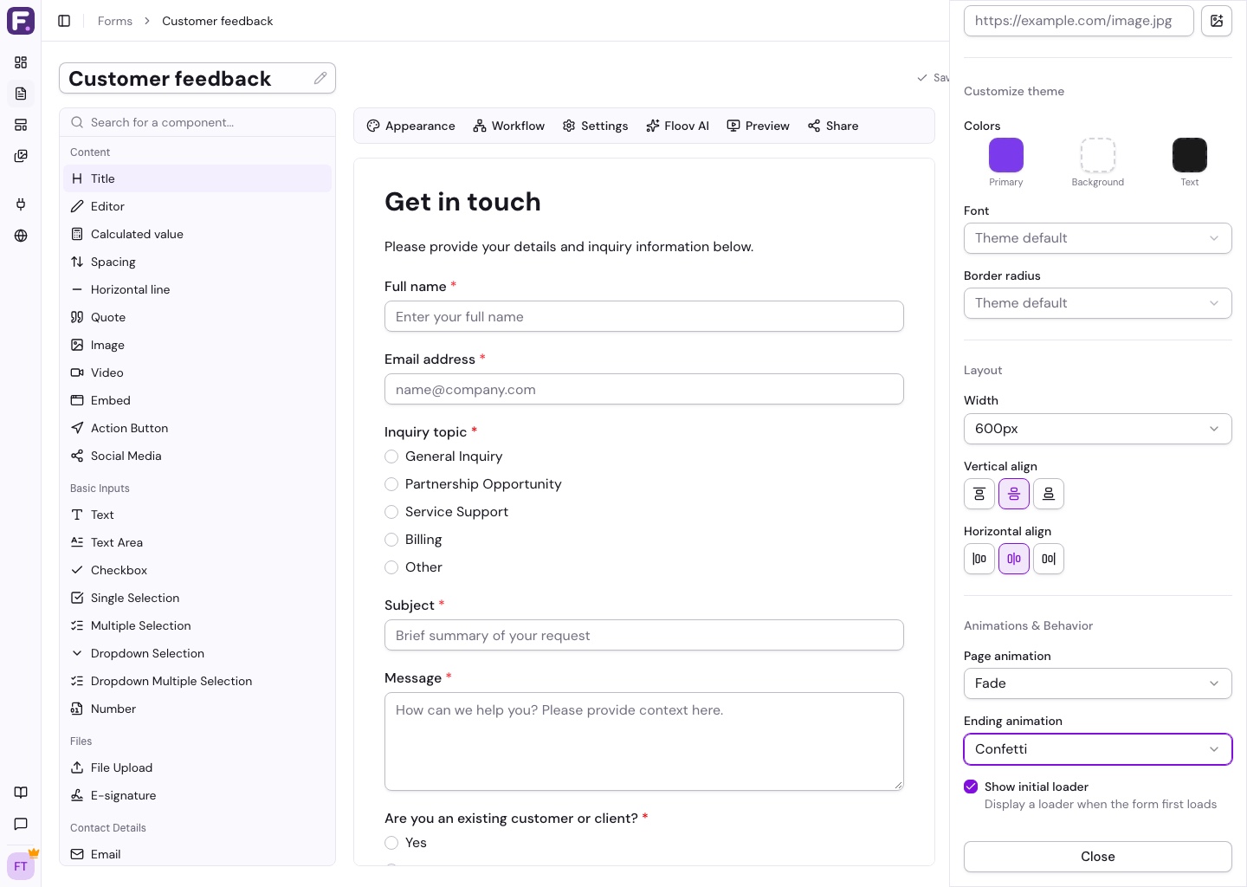1247x887 pixels.
Task: Click the Search for a component field
Action: tap(197, 122)
